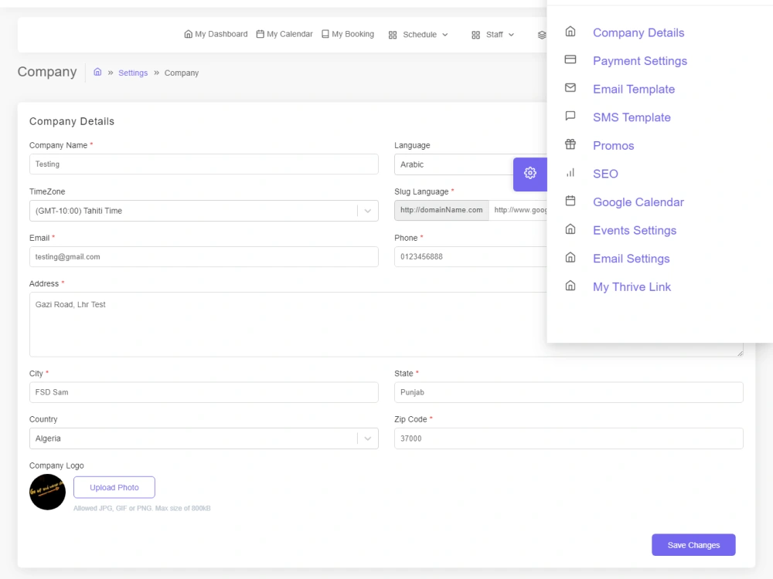Open the Company Details settings link
Screen dimensions: 773x579
coord(638,33)
